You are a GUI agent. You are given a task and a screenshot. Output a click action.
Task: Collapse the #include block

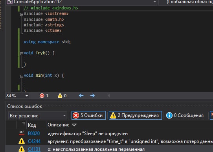(22, 14)
